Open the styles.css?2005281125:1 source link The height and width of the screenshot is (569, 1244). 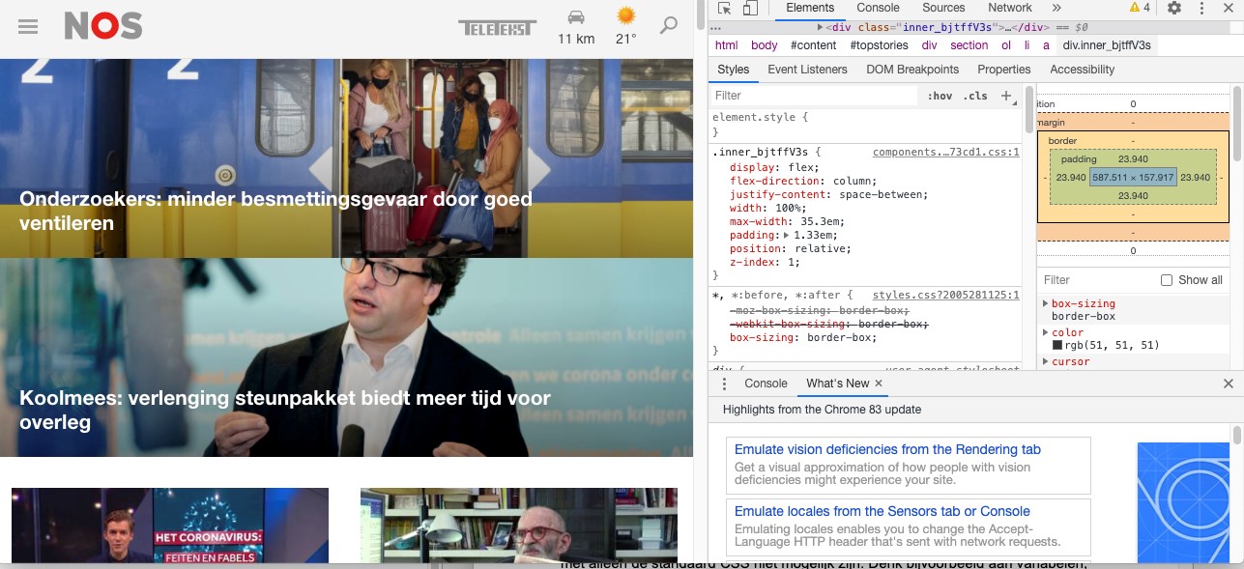945,296
